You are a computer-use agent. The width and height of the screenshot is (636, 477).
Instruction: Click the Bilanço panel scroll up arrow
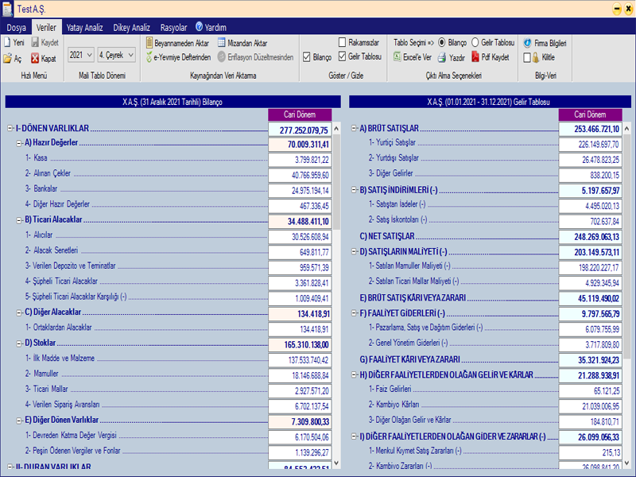336,129
